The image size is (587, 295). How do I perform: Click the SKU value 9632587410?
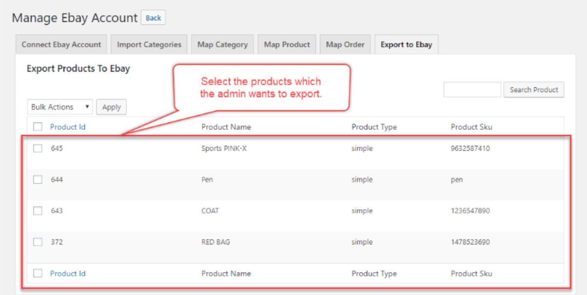[470, 148]
